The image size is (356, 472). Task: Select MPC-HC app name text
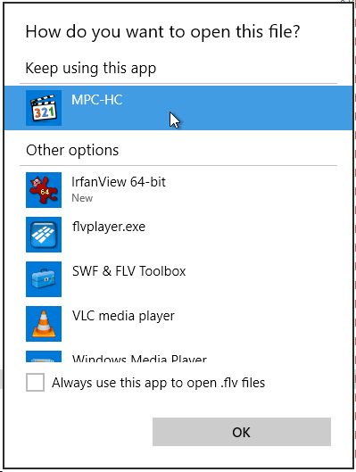[x=97, y=100]
